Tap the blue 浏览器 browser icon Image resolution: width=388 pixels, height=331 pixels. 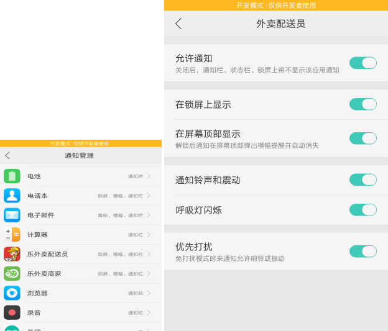click(12, 293)
